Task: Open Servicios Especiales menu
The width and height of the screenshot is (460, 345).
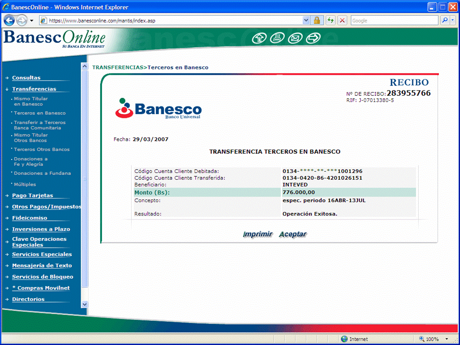Action: point(42,254)
